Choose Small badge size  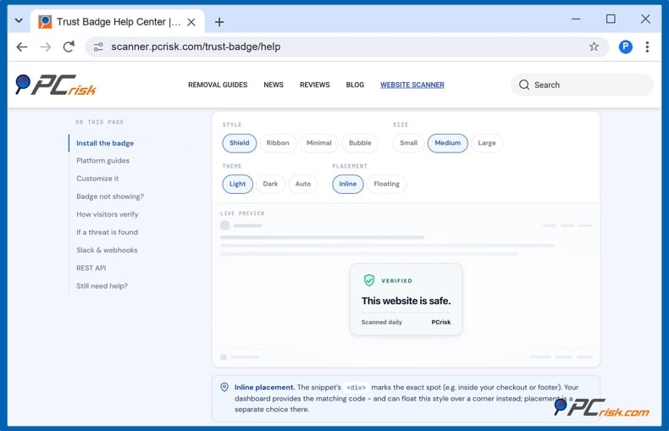pyautogui.click(x=408, y=143)
